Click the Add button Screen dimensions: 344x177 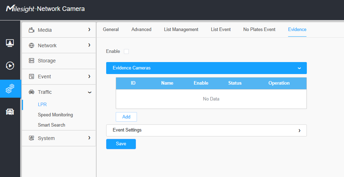[126, 117]
